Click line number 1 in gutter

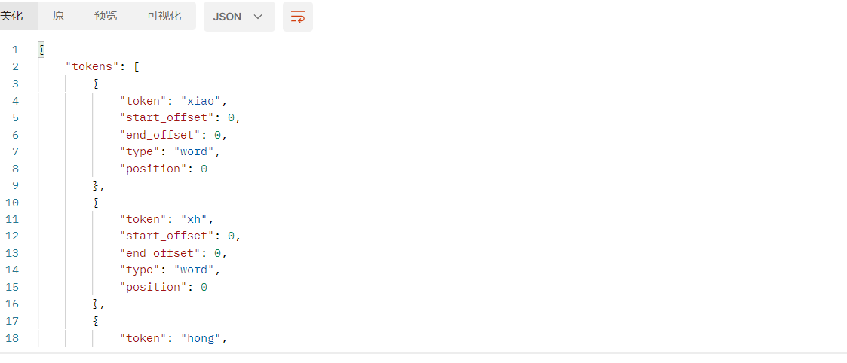(15, 50)
